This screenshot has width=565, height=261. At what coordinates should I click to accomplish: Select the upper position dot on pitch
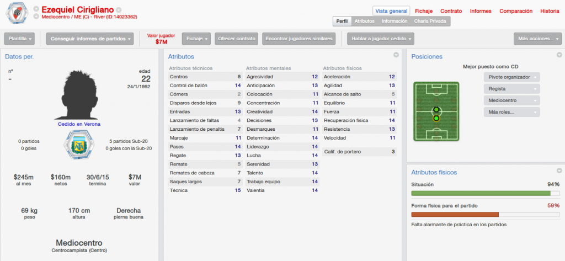pyautogui.click(x=436, y=110)
